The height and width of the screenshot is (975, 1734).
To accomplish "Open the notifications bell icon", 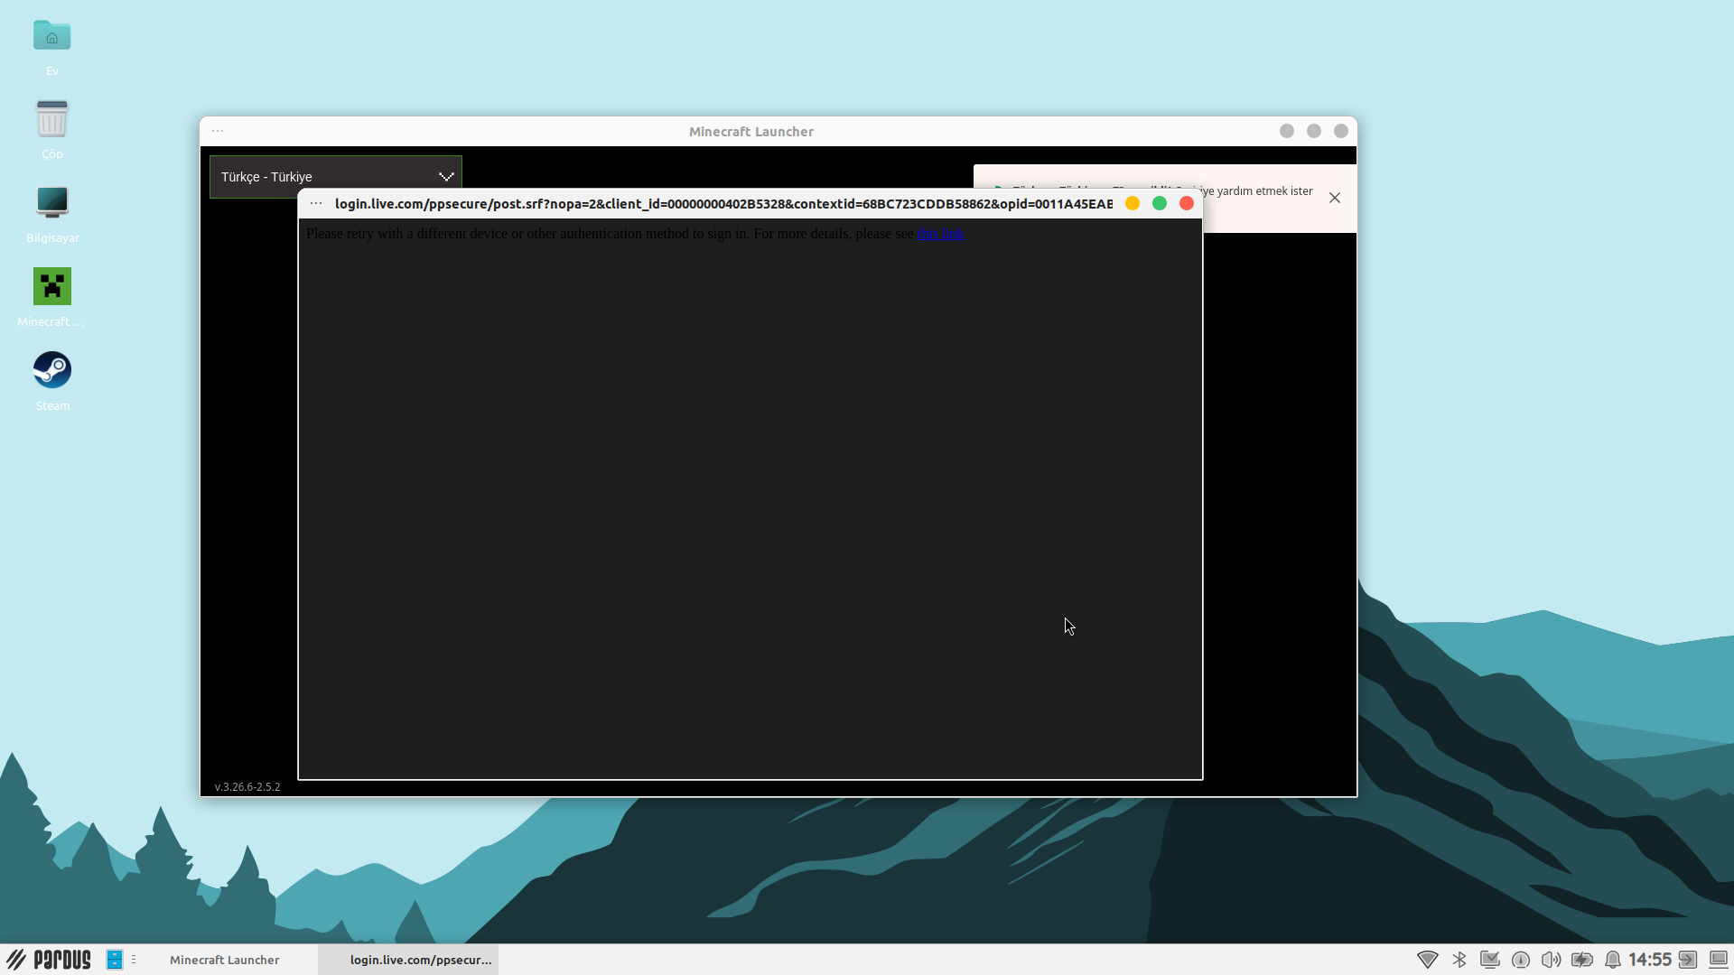I will click(1612, 960).
